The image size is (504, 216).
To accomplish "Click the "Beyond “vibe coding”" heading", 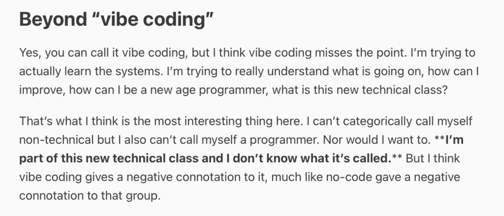I will pyautogui.click(x=116, y=19).
